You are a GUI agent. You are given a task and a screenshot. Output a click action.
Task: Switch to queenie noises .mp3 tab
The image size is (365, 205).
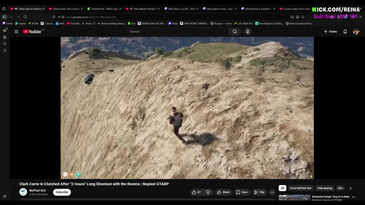point(220,9)
